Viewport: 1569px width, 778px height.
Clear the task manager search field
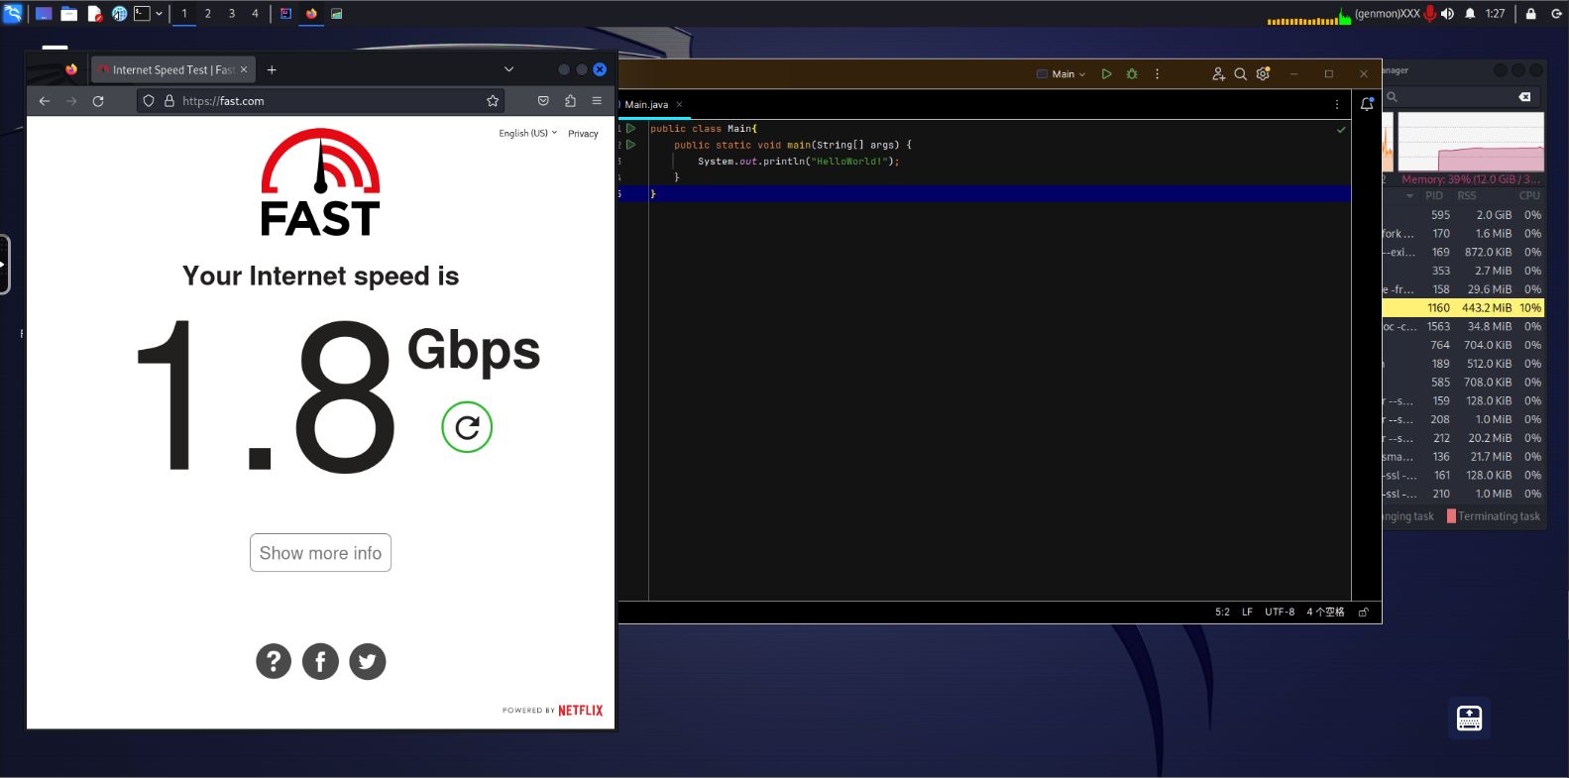click(x=1524, y=97)
